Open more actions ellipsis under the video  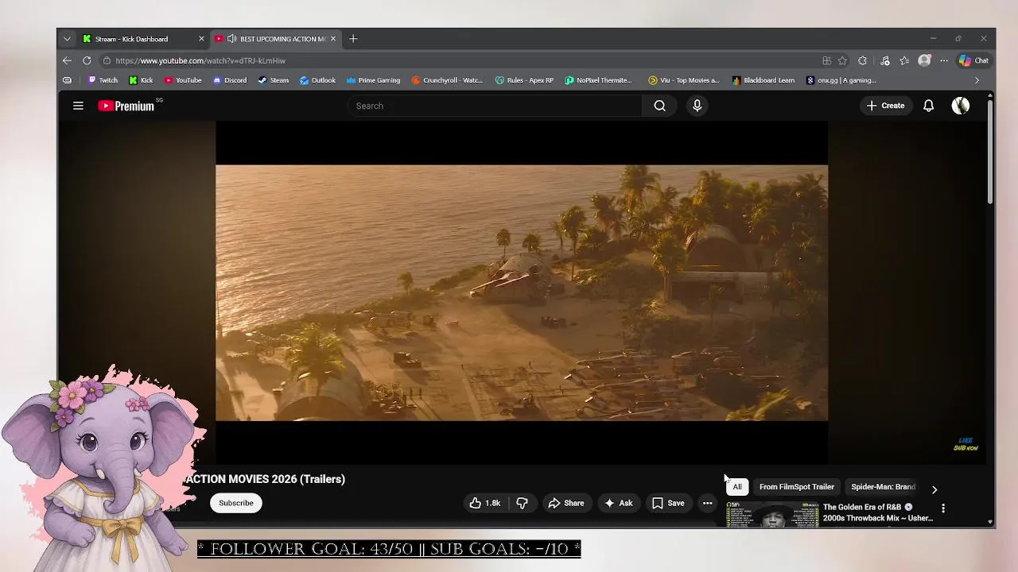tap(707, 503)
